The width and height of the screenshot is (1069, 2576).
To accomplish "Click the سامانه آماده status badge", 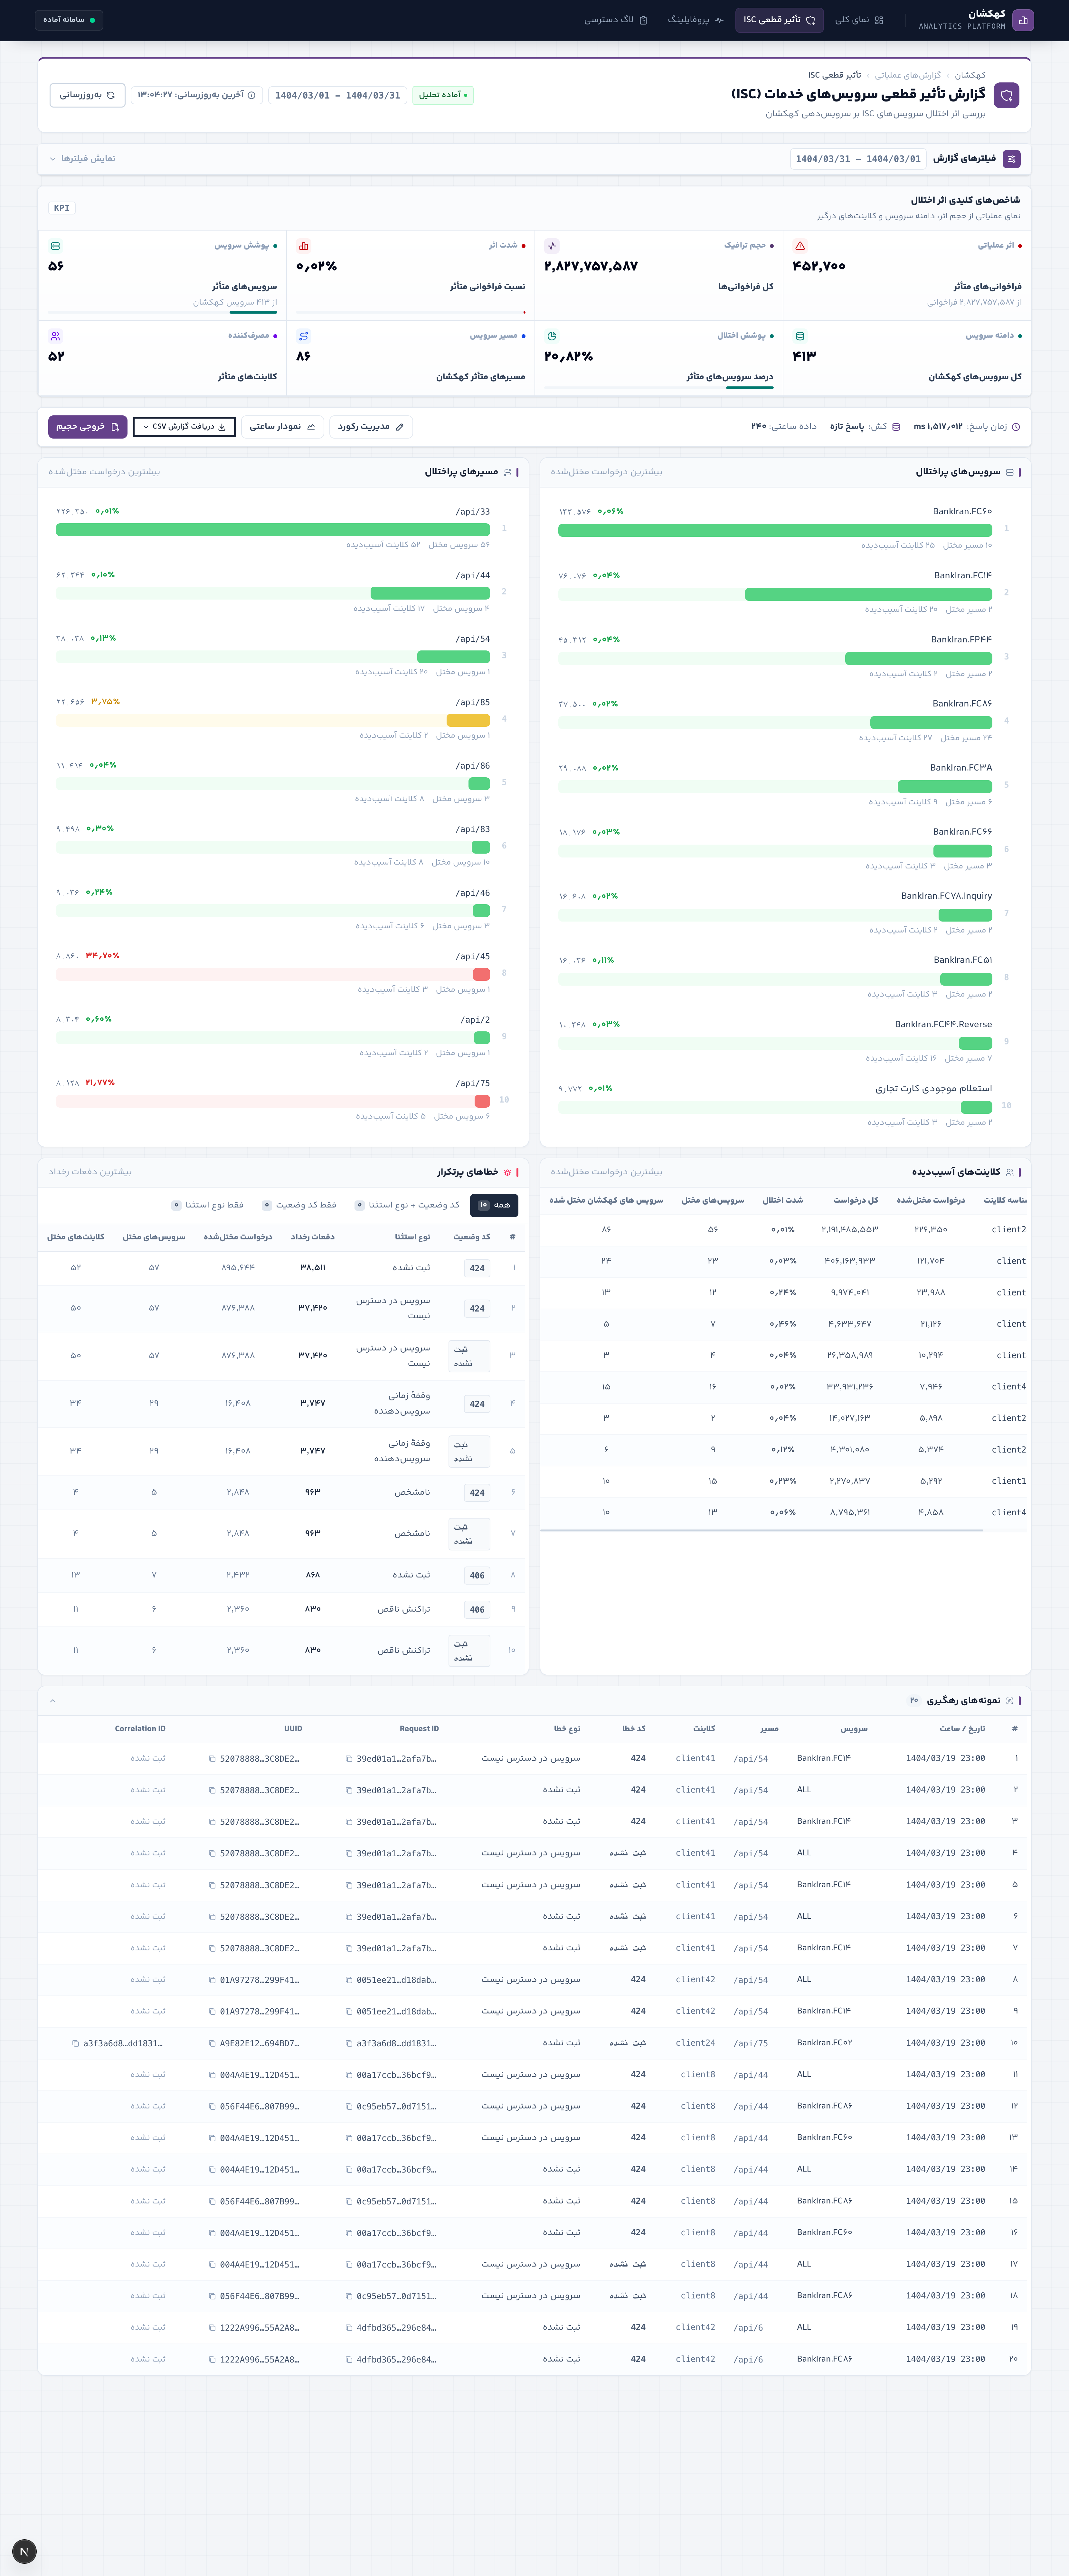I will click(x=69, y=20).
